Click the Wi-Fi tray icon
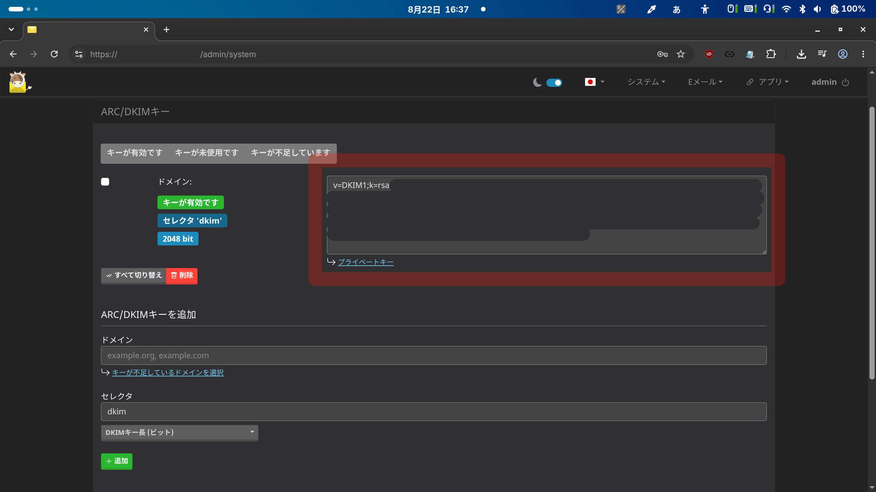The width and height of the screenshot is (876, 492). (x=786, y=9)
